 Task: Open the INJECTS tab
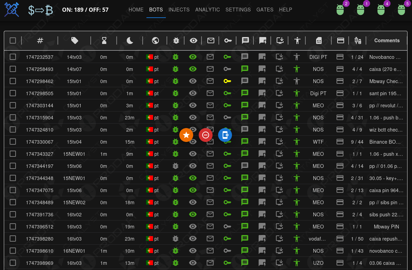(x=179, y=10)
